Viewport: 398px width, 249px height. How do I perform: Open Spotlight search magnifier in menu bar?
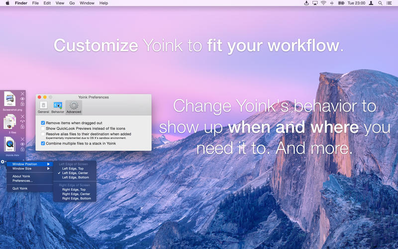pos(380,3)
